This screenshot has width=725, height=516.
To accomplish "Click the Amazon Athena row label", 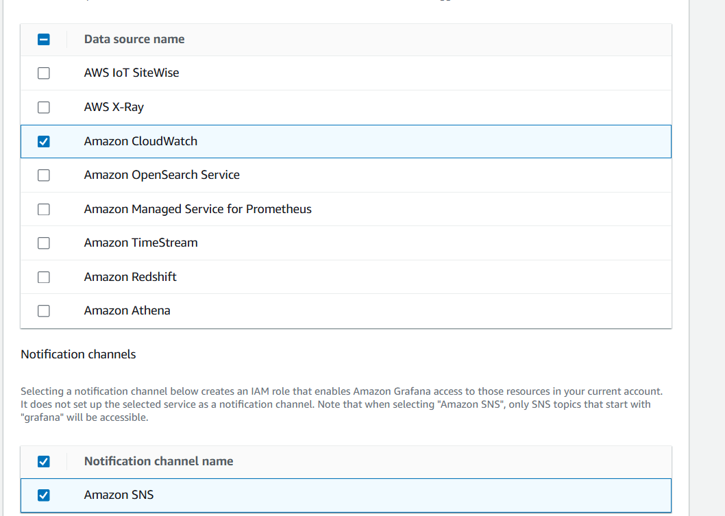I will click(127, 310).
